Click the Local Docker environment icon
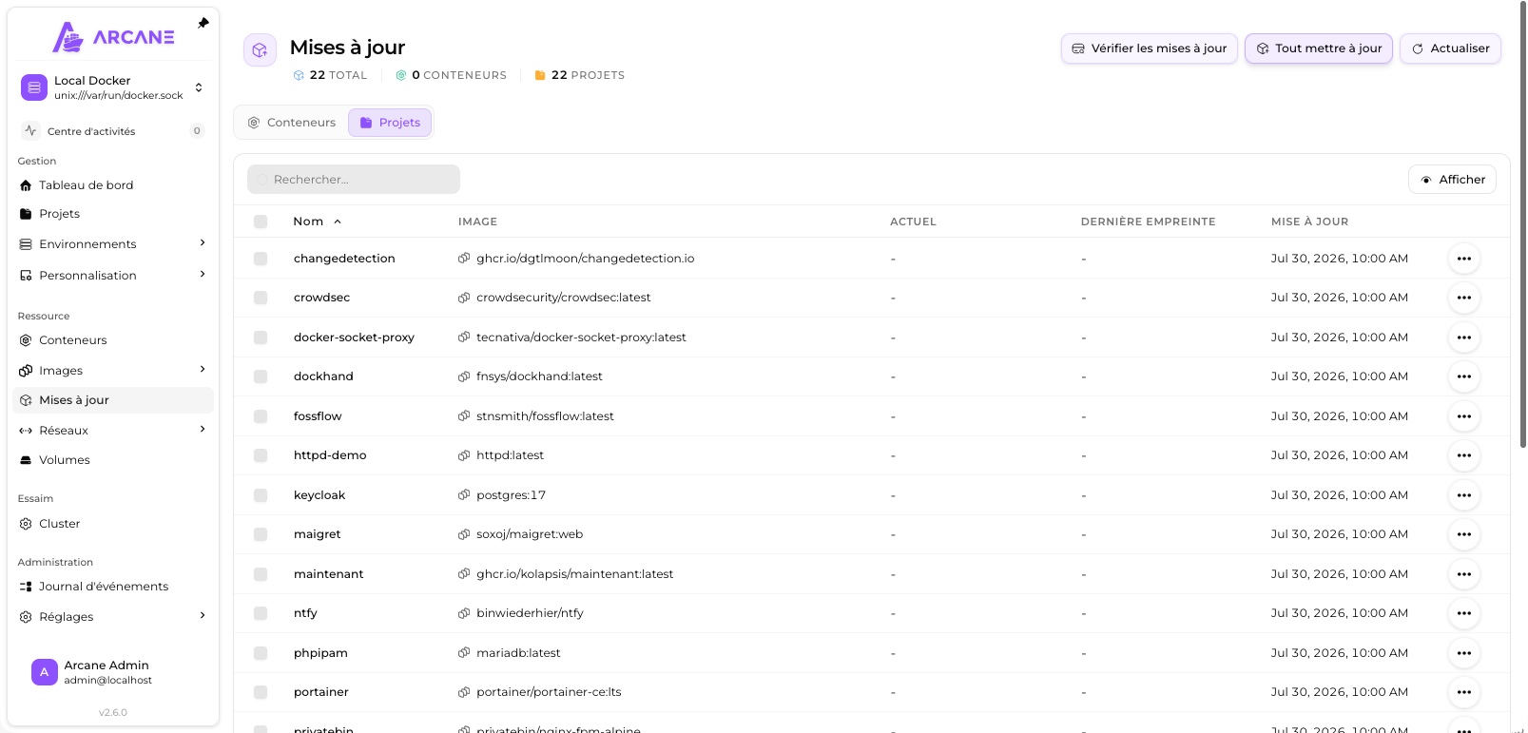 click(x=34, y=87)
